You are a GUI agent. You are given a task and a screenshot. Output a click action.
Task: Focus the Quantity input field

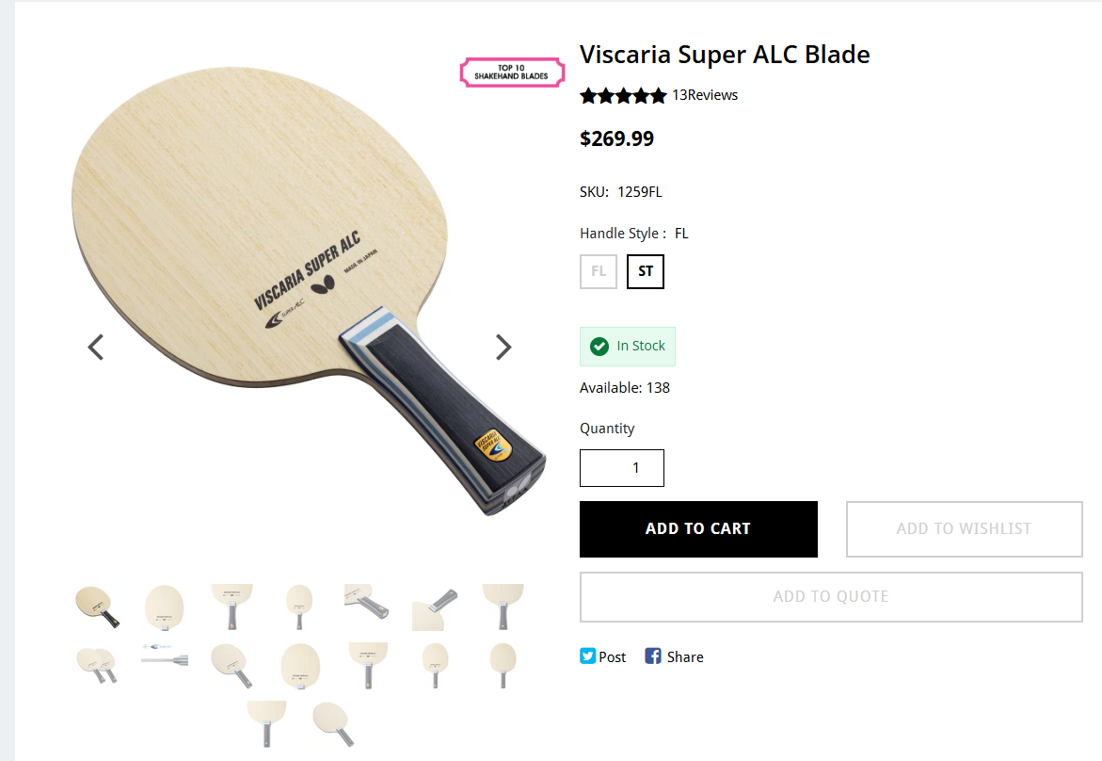622,468
